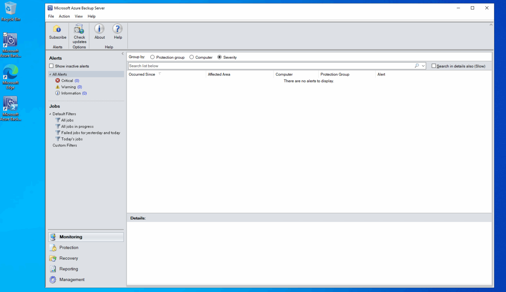Image resolution: width=506 pixels, height=292 pixels.
Task: Go to the Management workspace
Action: 72,279
